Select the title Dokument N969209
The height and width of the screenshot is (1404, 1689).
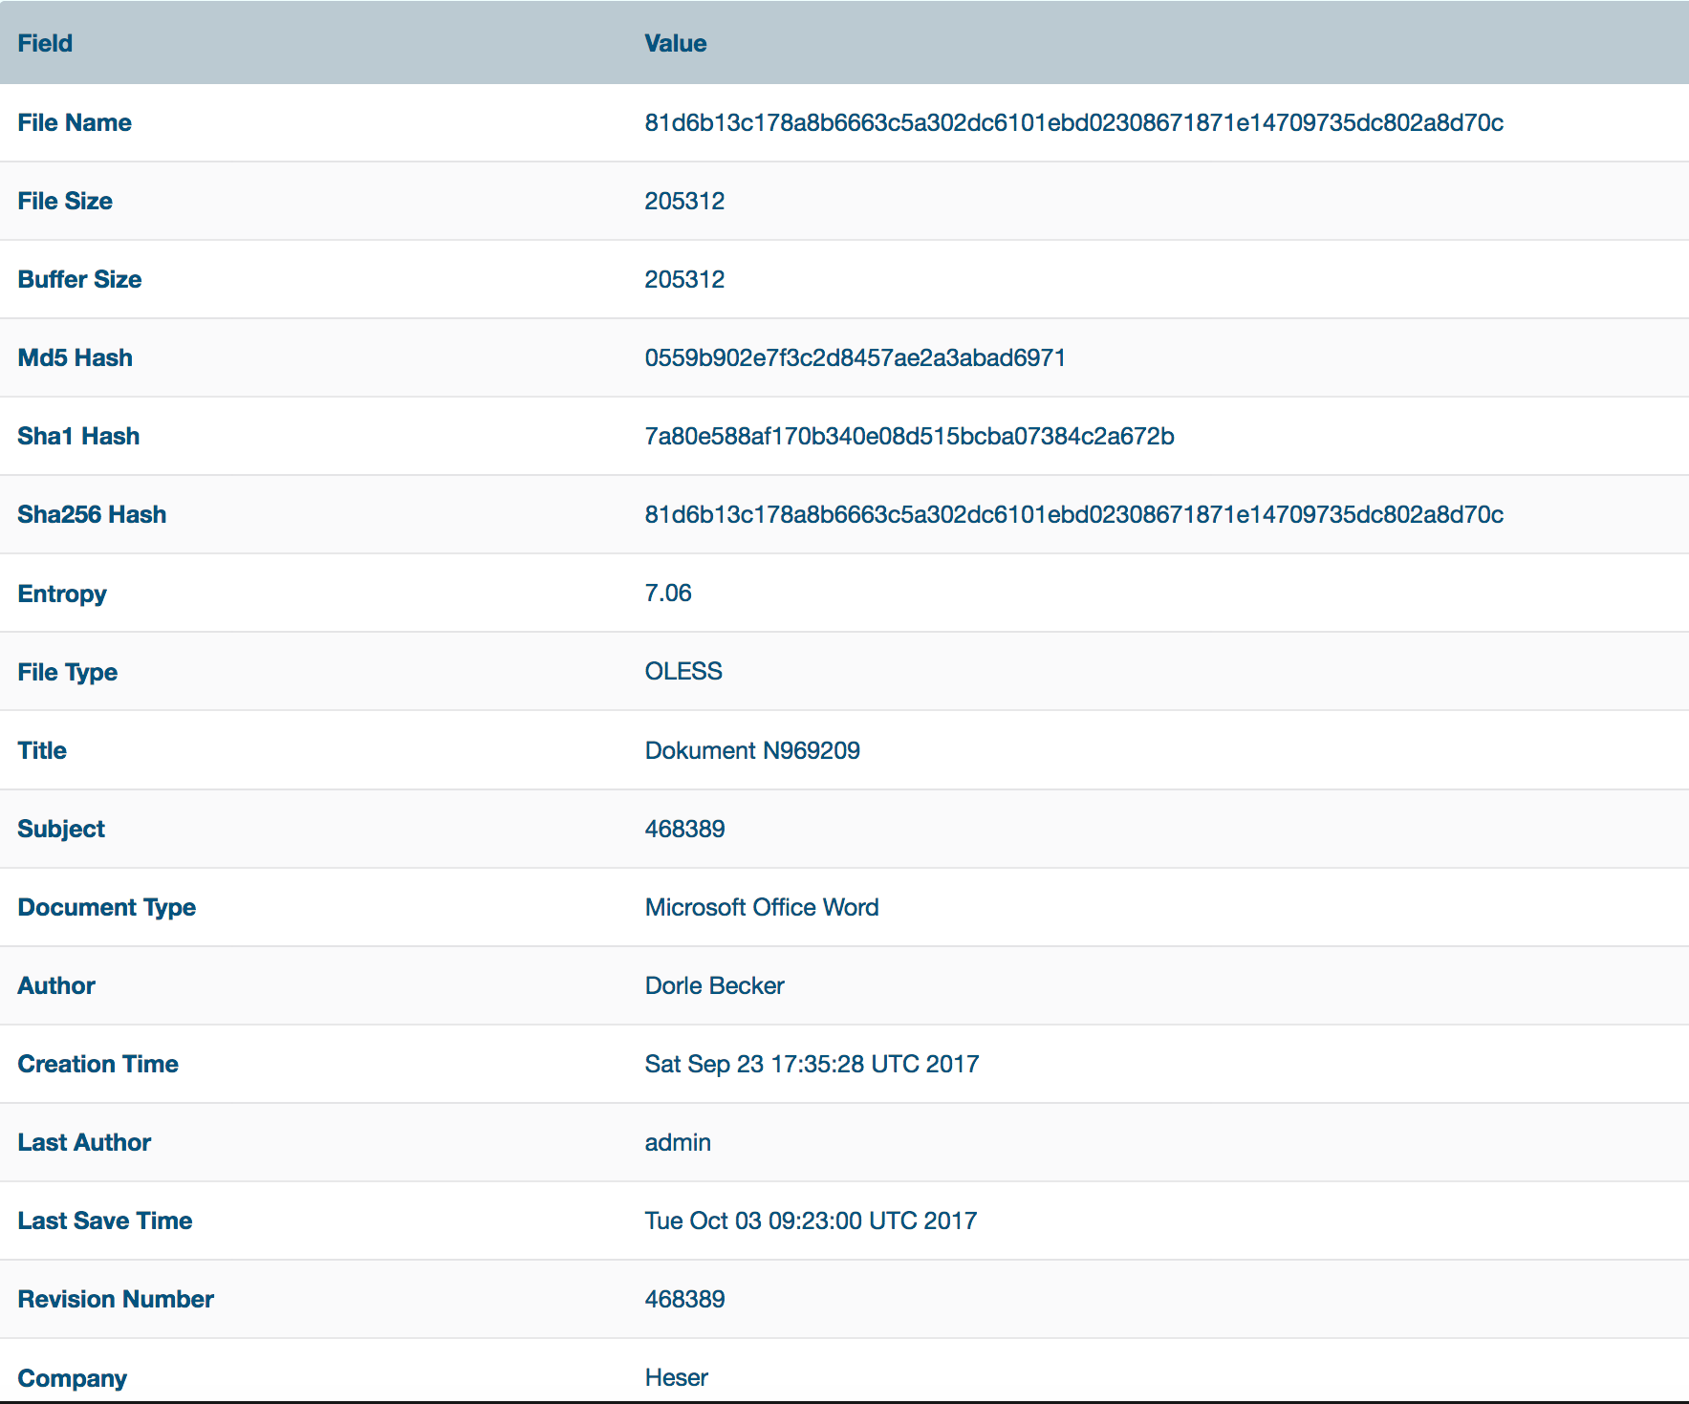752,751
